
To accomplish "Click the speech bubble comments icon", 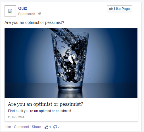I will tap(55, 127).
